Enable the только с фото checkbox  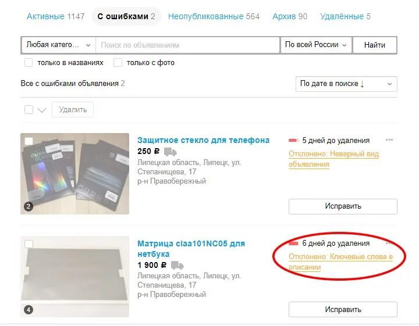(x=118, y=63)
